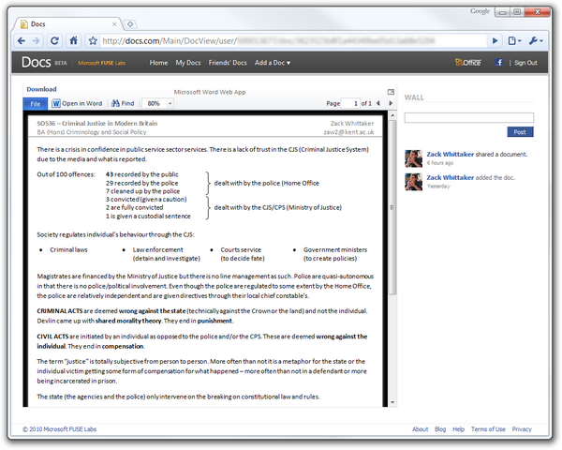
Task: Open the About footer link
Action: (x=420, y=428)
